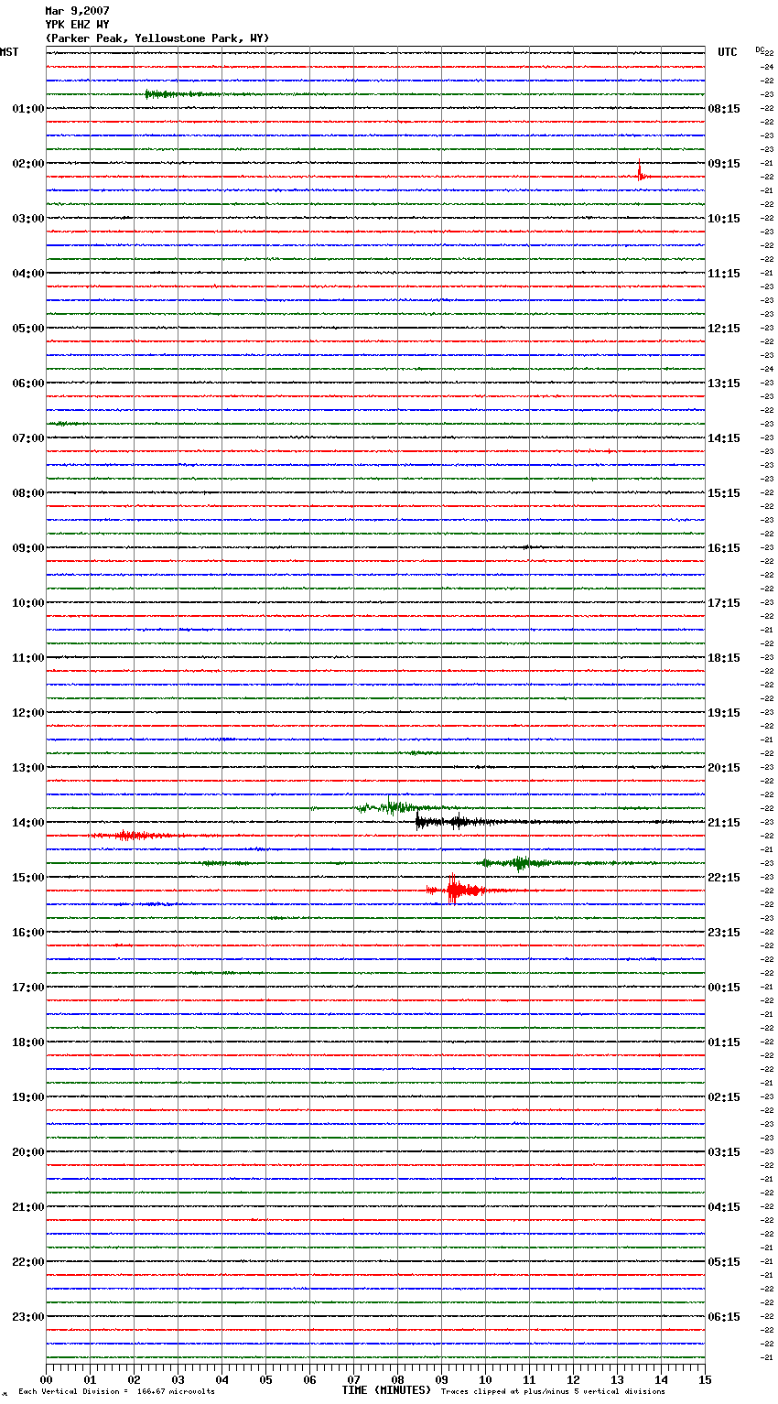Click the "18:00" MST time label

pyautogui.click(x=27, y=1042)
